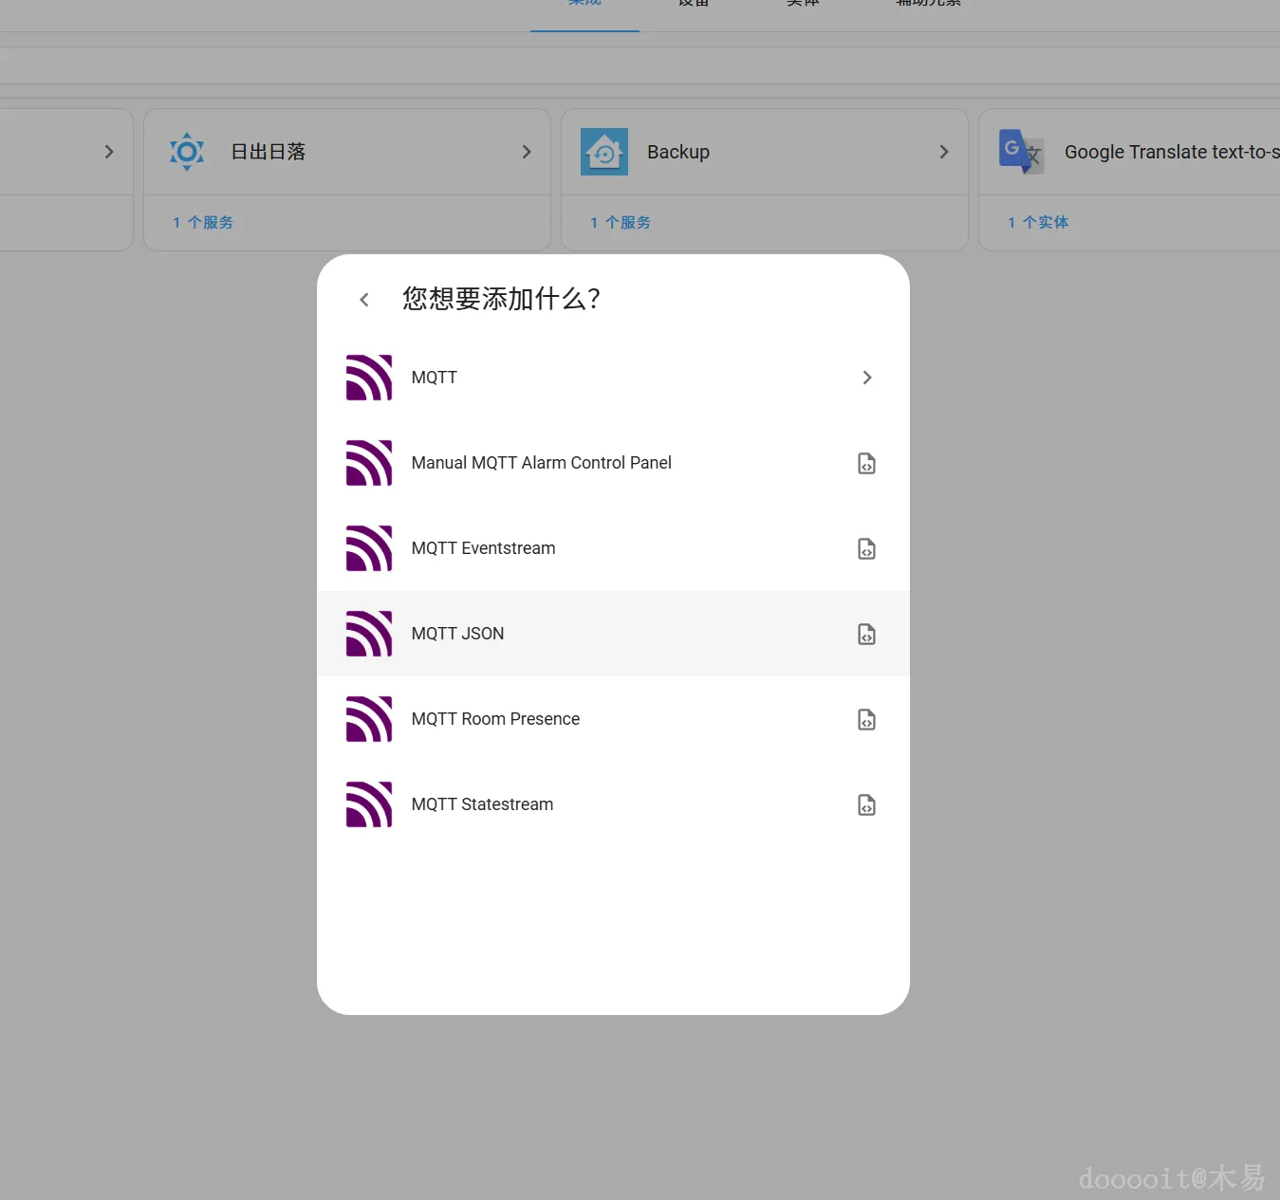The height and width of the screenshot is (1200, 1280).
Task: Click the MQTT Room Presence icon
Action: 368,718
